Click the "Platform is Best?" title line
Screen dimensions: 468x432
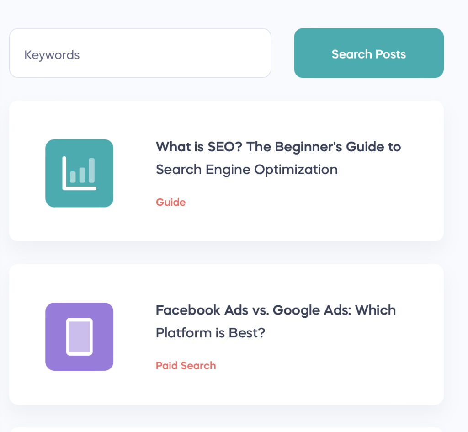tap(210, 333)
